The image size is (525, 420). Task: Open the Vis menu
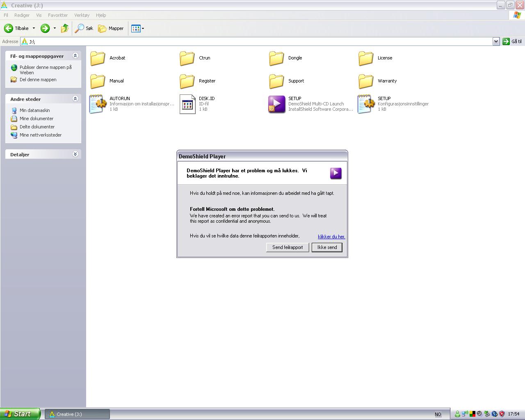[x=39, y=15]
